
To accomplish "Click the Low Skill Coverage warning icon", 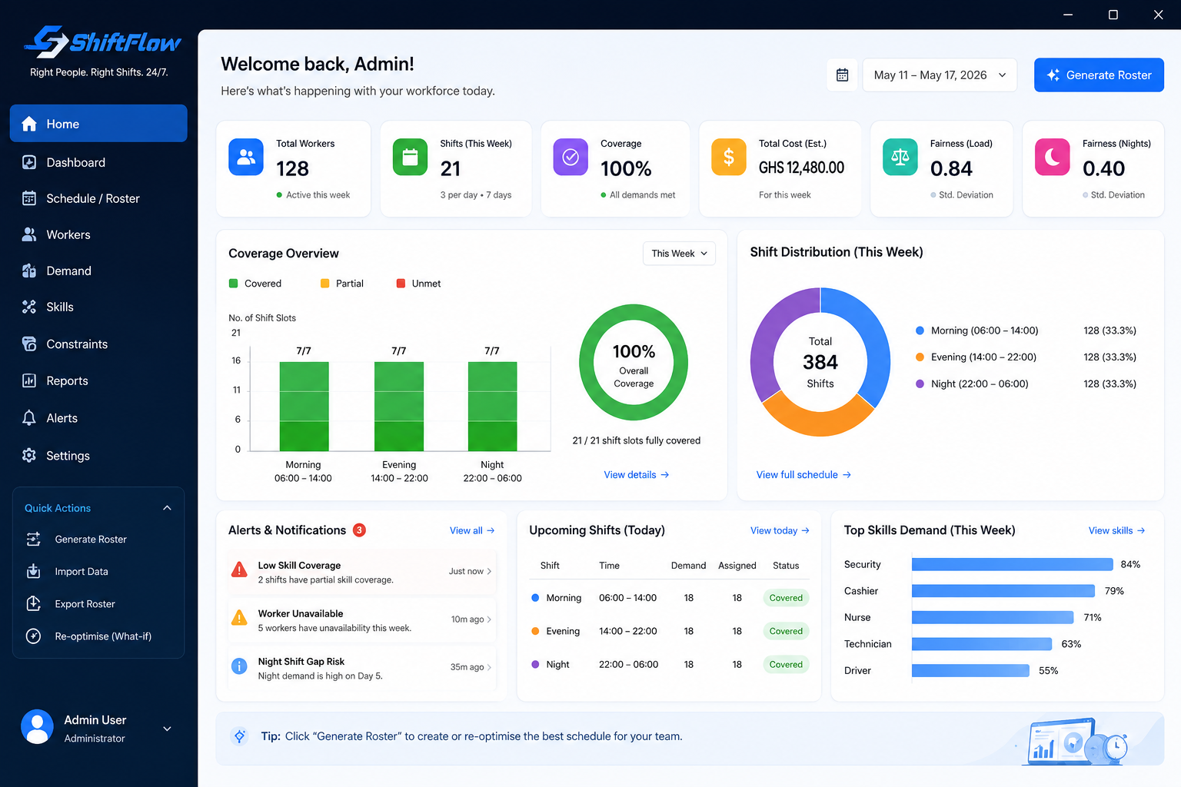I will 239,569.
